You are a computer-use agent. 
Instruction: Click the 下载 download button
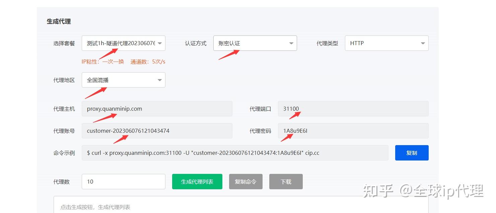click(286, 181)
